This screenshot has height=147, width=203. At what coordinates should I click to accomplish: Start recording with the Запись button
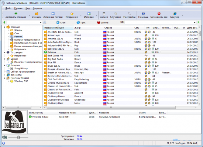point(103,22)
